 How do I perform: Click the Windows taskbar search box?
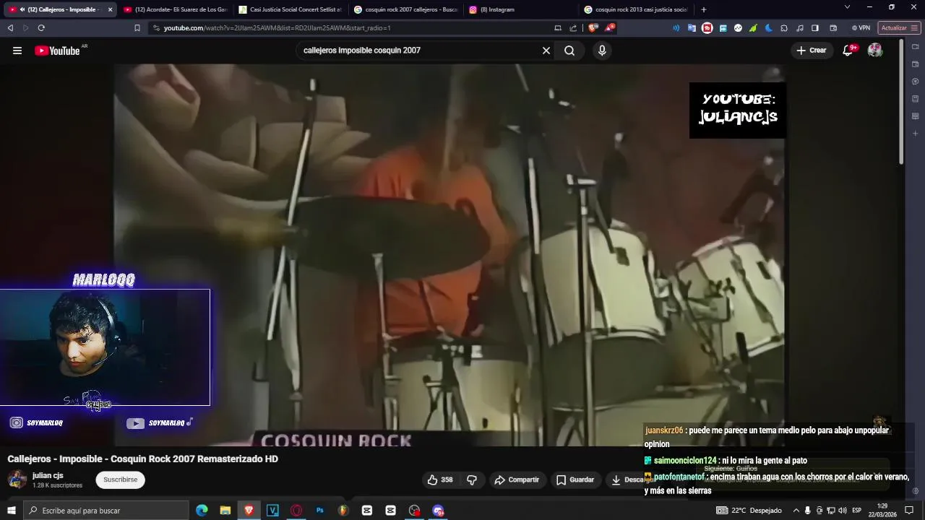106,511
